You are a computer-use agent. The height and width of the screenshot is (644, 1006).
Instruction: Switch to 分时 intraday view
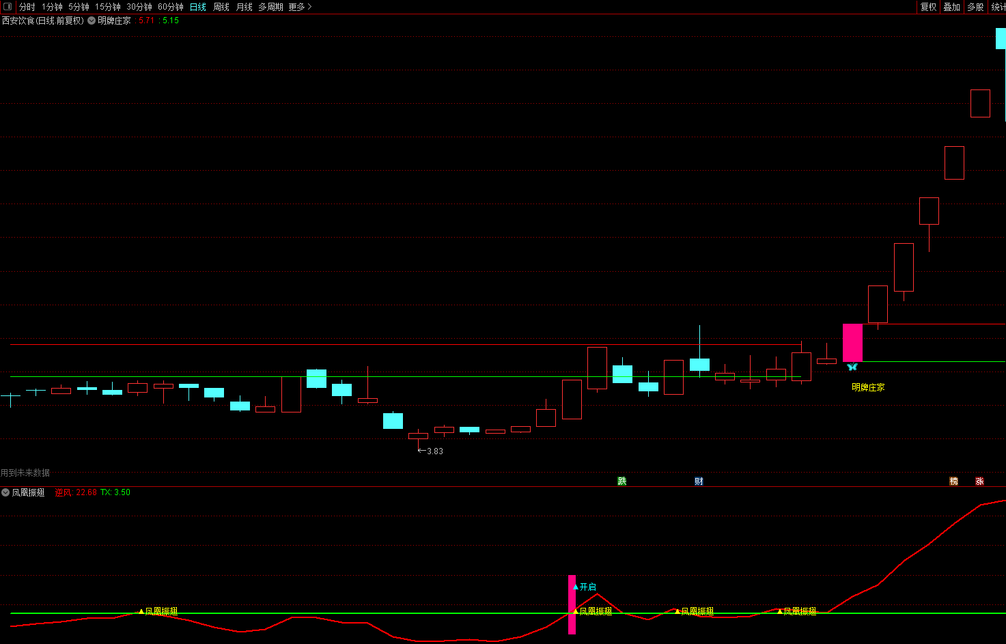[x=27, y=7]
